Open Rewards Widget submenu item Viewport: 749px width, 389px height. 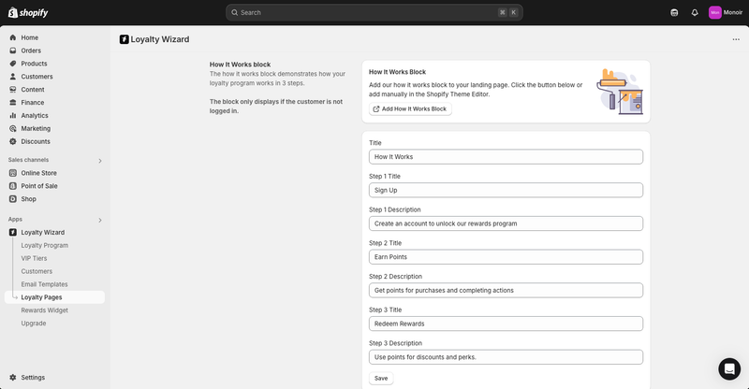[x=44, y=310]
